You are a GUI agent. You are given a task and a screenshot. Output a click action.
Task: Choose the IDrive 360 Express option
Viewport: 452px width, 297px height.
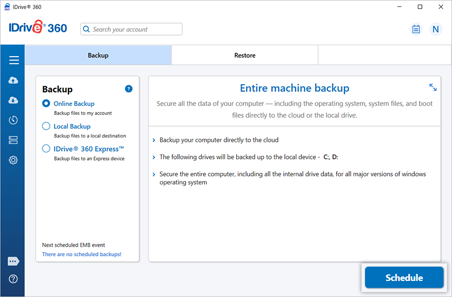pyautogui.click(x=46, y=148)
